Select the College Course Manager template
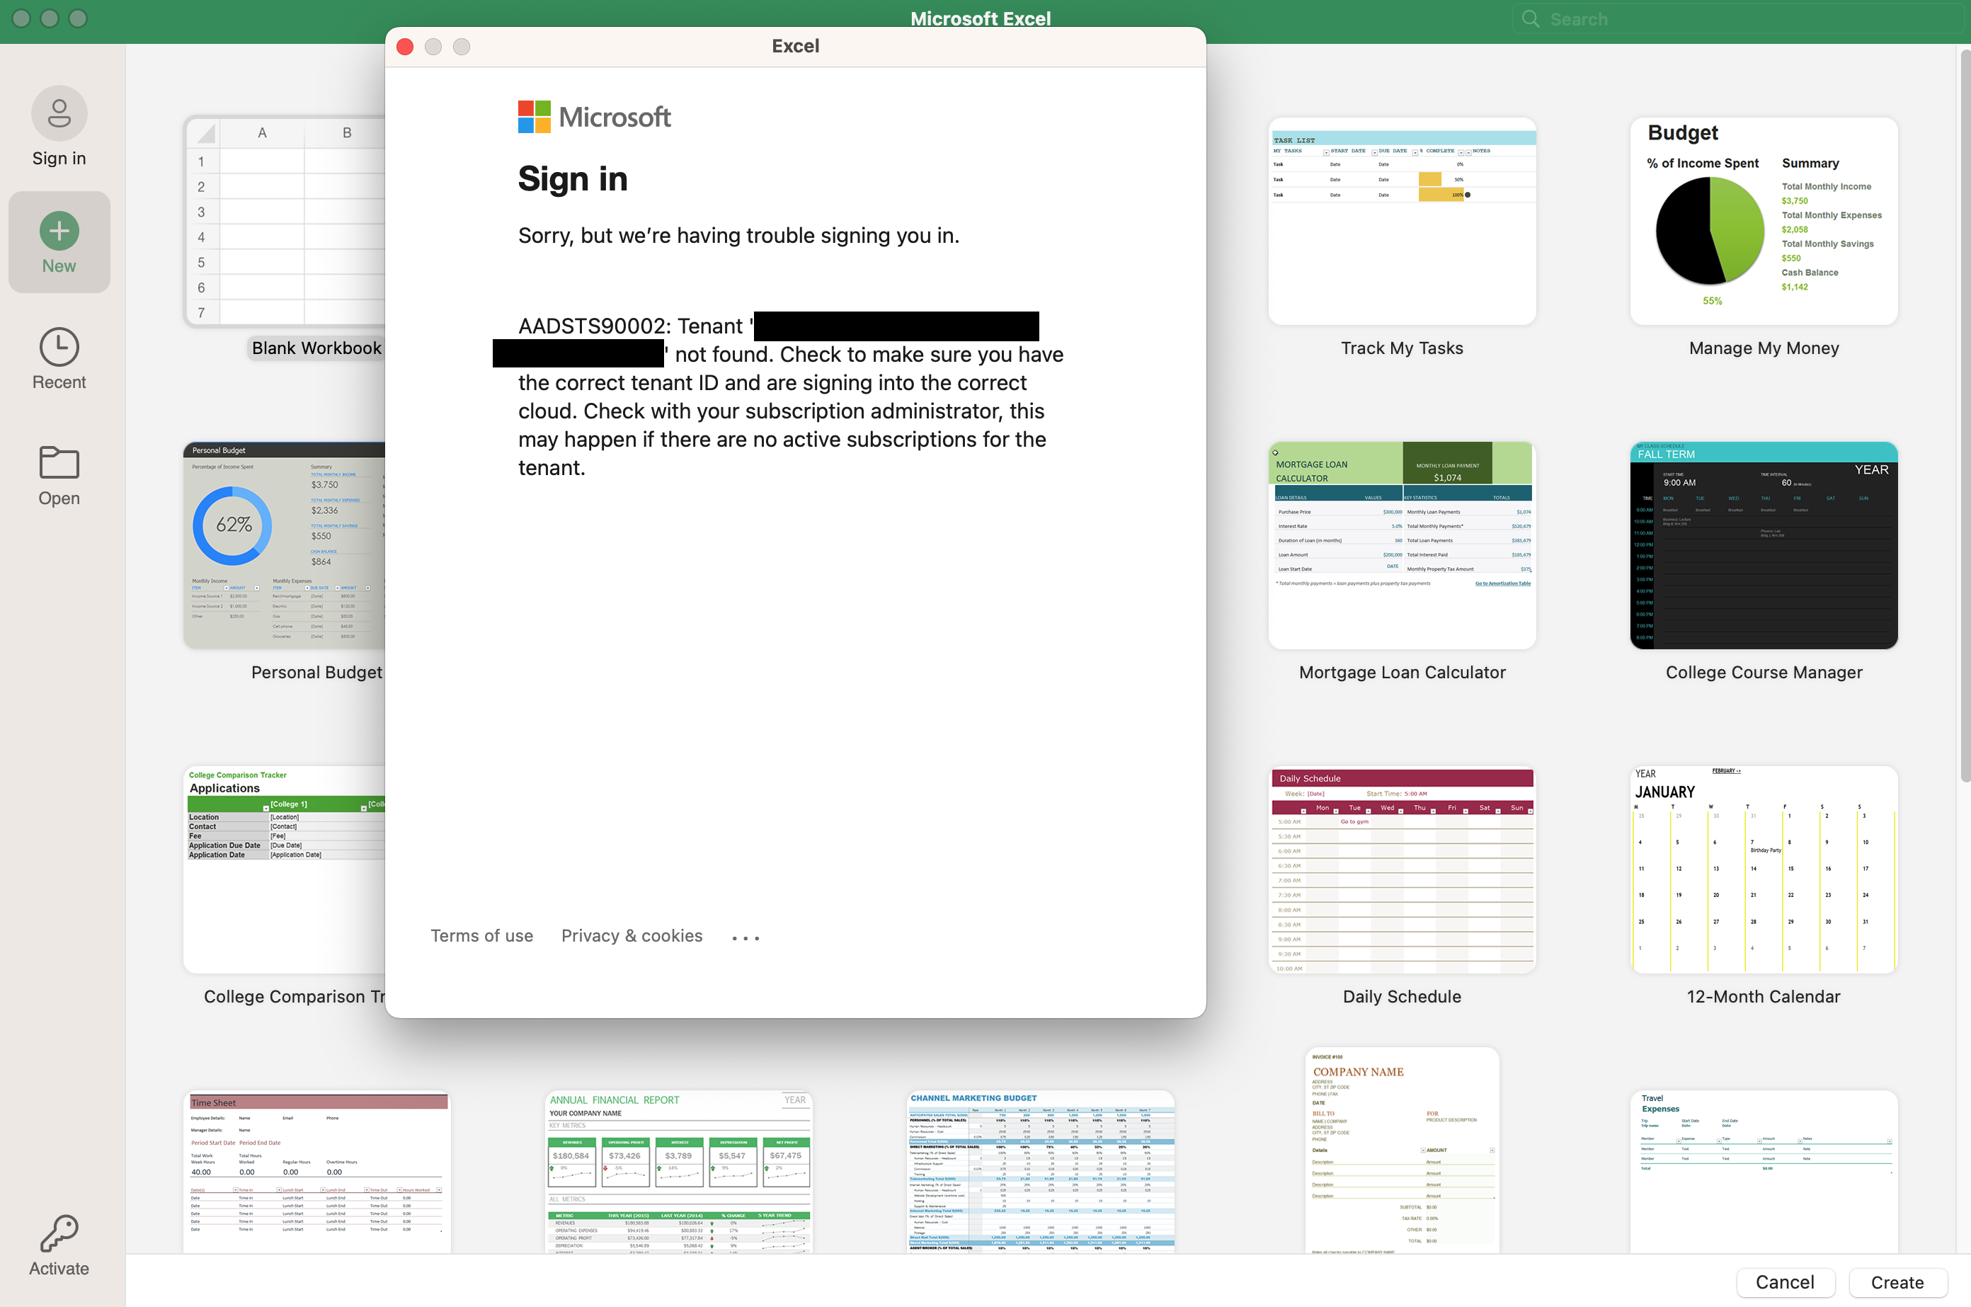The width and height of the screenshot is (1971, 1307). tap(1764, 546)
